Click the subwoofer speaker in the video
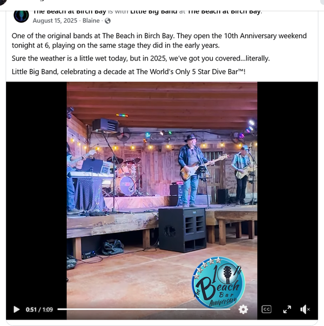The width and height of the screenshot is (324, 326). [183, 230]
